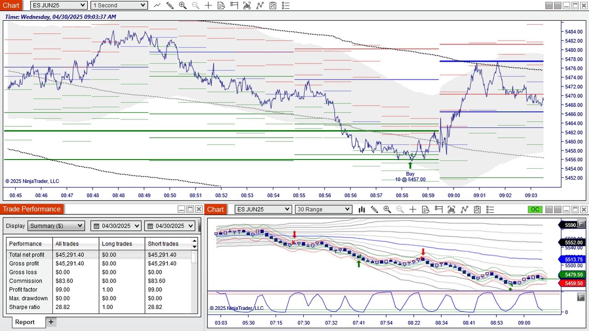
Task: Open the 1 Second interval dropdown
Action: (x=119, y=6)
